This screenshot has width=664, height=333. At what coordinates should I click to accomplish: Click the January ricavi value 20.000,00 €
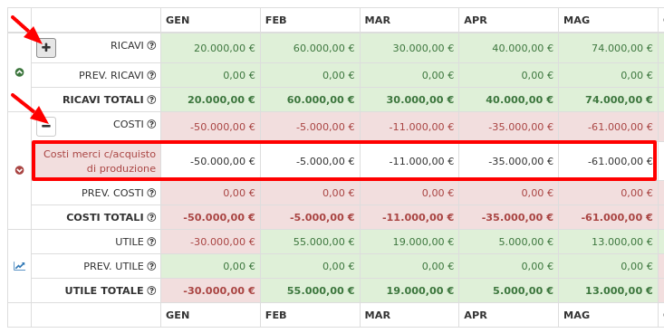pyautogui.click(x=225, y=48)
